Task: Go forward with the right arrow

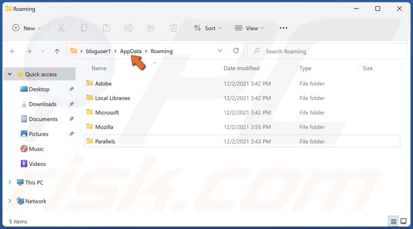Action: click(x=29, y=51)
